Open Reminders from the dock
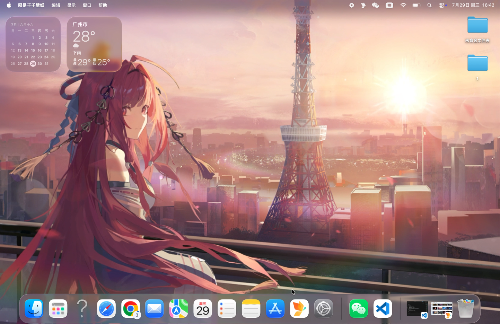500x324 pixels. (x=227, y=308)
